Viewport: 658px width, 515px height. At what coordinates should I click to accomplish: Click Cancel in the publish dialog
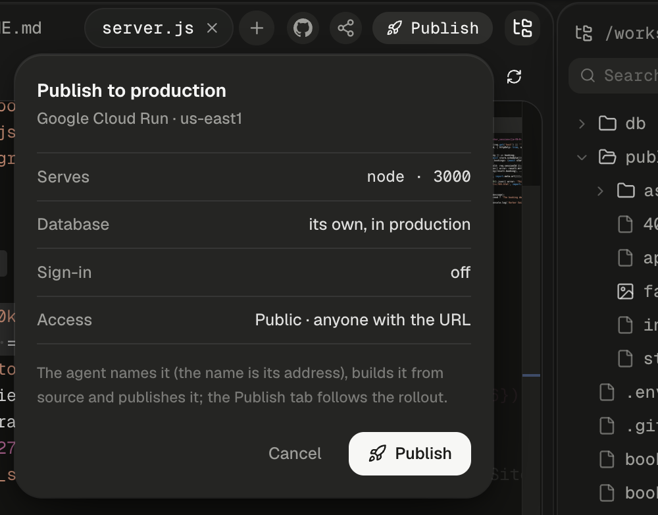295,454
